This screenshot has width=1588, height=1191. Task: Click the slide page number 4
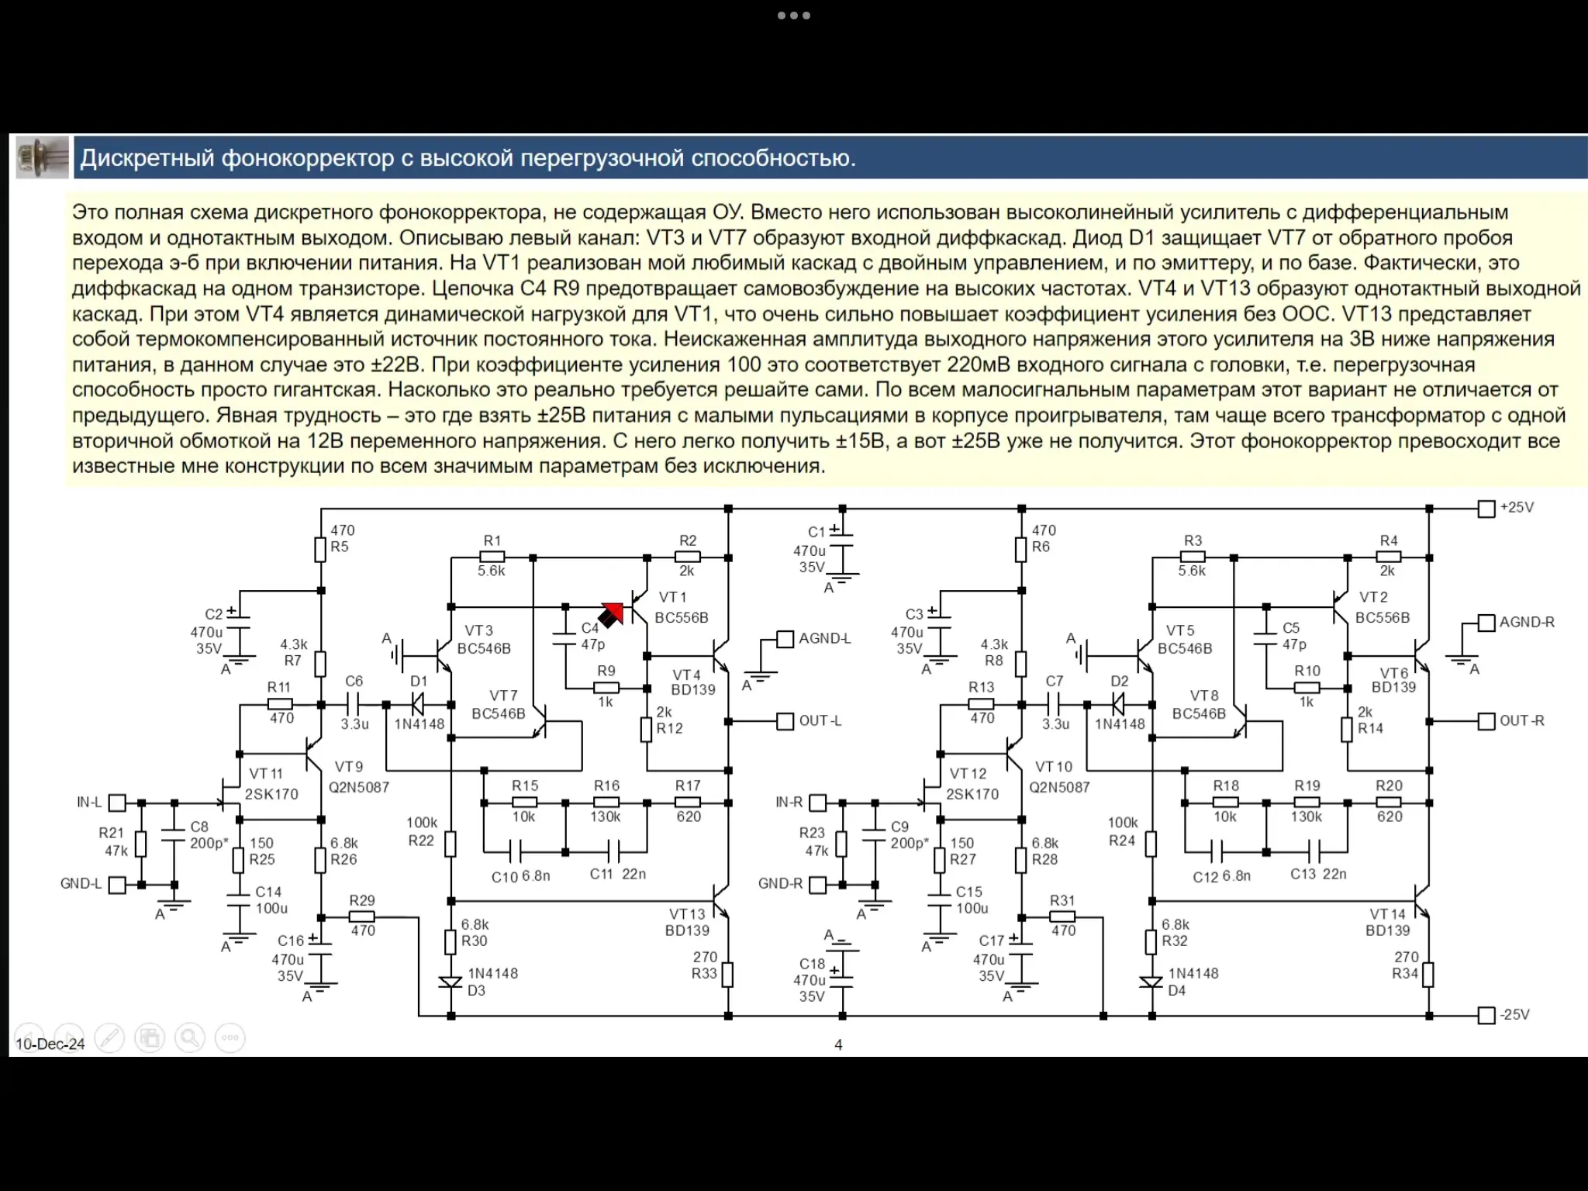(838, 1044)
